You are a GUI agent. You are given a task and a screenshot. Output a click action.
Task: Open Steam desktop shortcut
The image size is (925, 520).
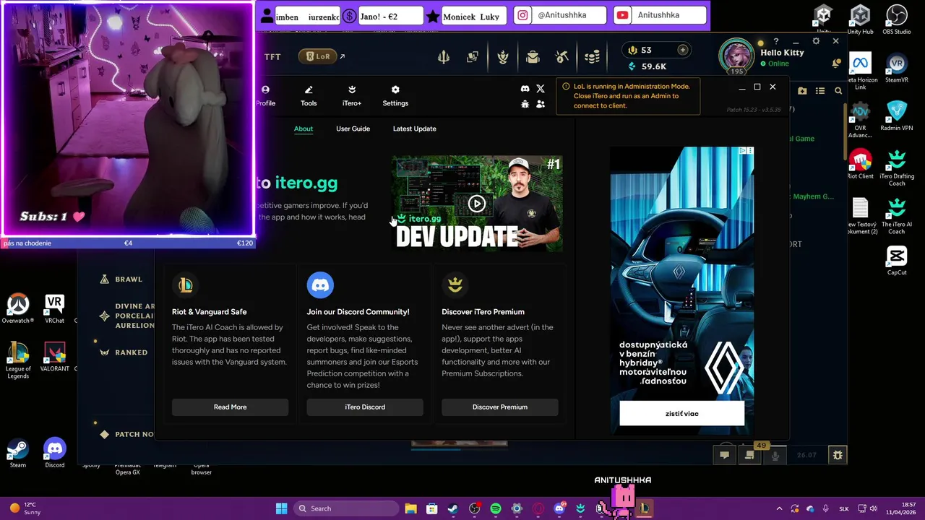tap(18, 454)
